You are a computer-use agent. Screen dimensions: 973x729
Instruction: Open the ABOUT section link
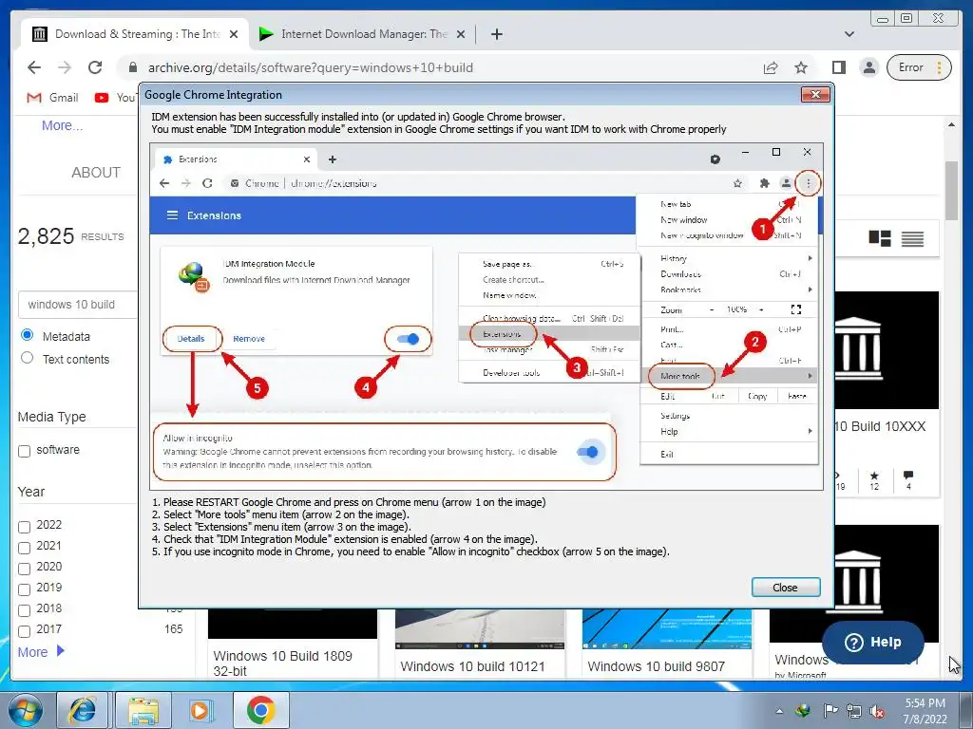click(96, 173)
